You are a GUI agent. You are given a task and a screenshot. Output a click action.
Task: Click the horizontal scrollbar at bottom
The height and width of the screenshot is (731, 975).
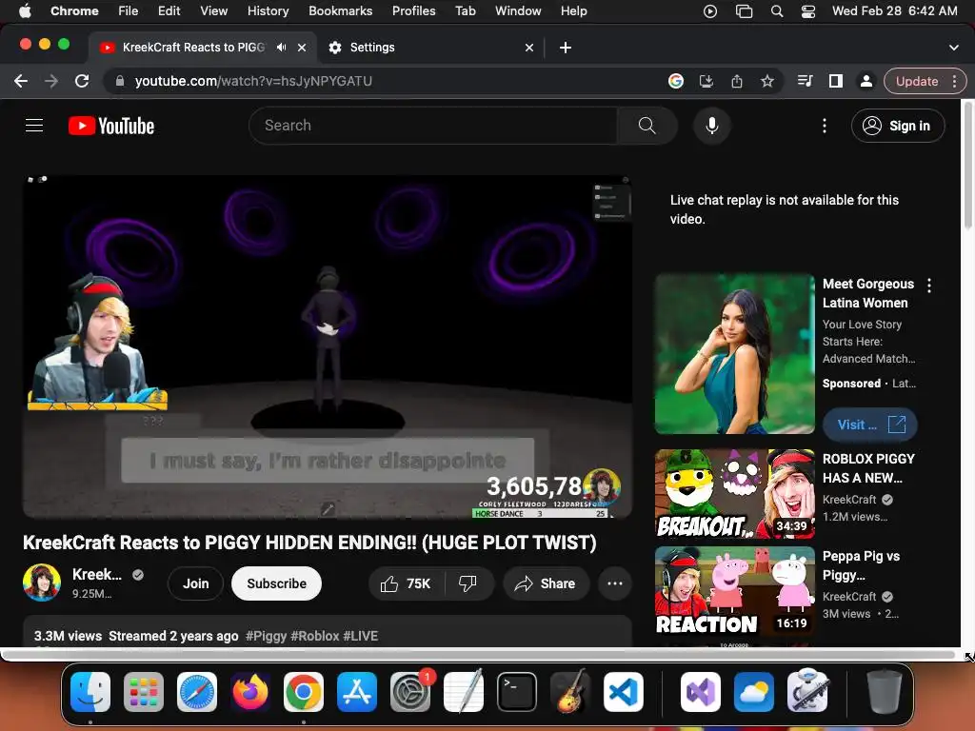tap(479, 655)
